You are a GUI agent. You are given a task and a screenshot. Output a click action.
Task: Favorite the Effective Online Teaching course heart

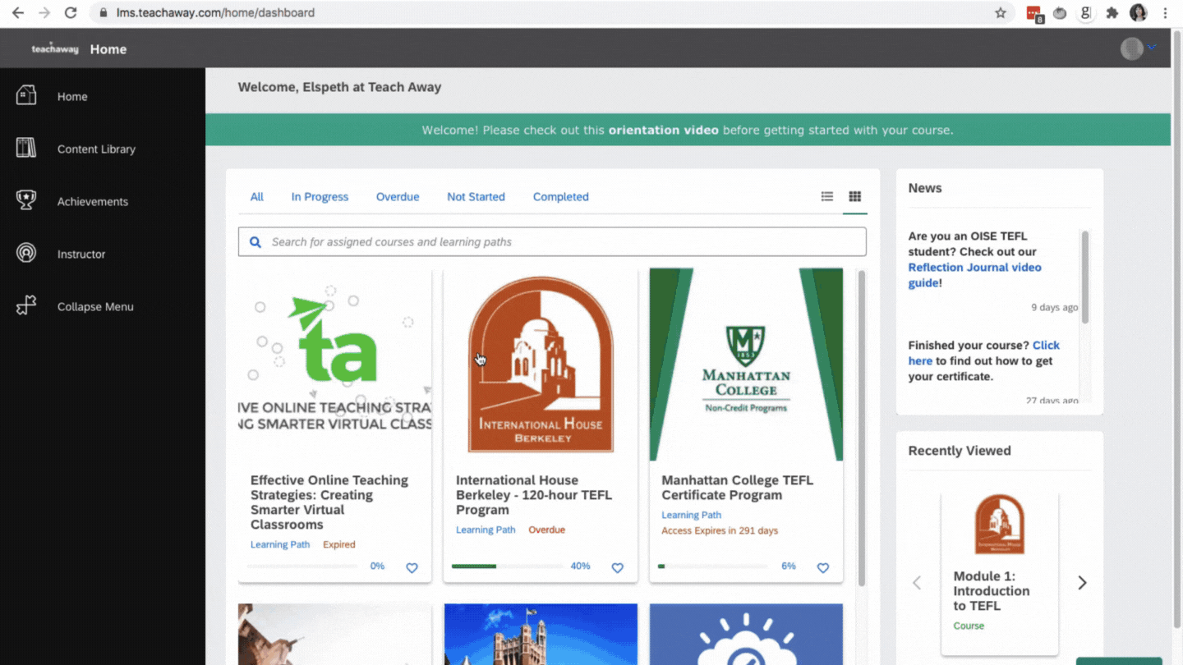(412, 567)
